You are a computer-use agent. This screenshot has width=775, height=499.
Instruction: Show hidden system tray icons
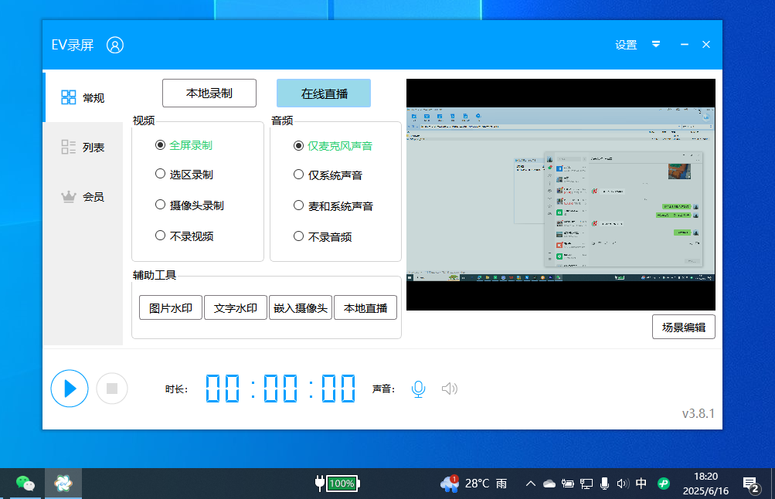click(x=530, y=484)
